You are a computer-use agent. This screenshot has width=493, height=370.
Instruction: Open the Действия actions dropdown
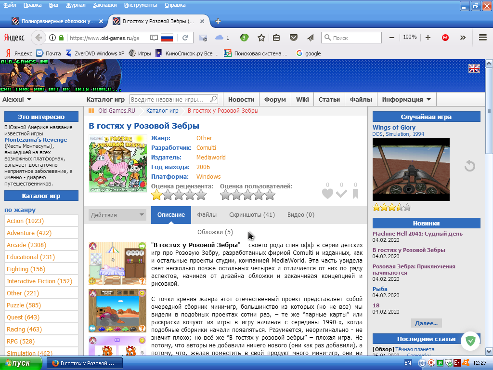[x=117, y=215]
